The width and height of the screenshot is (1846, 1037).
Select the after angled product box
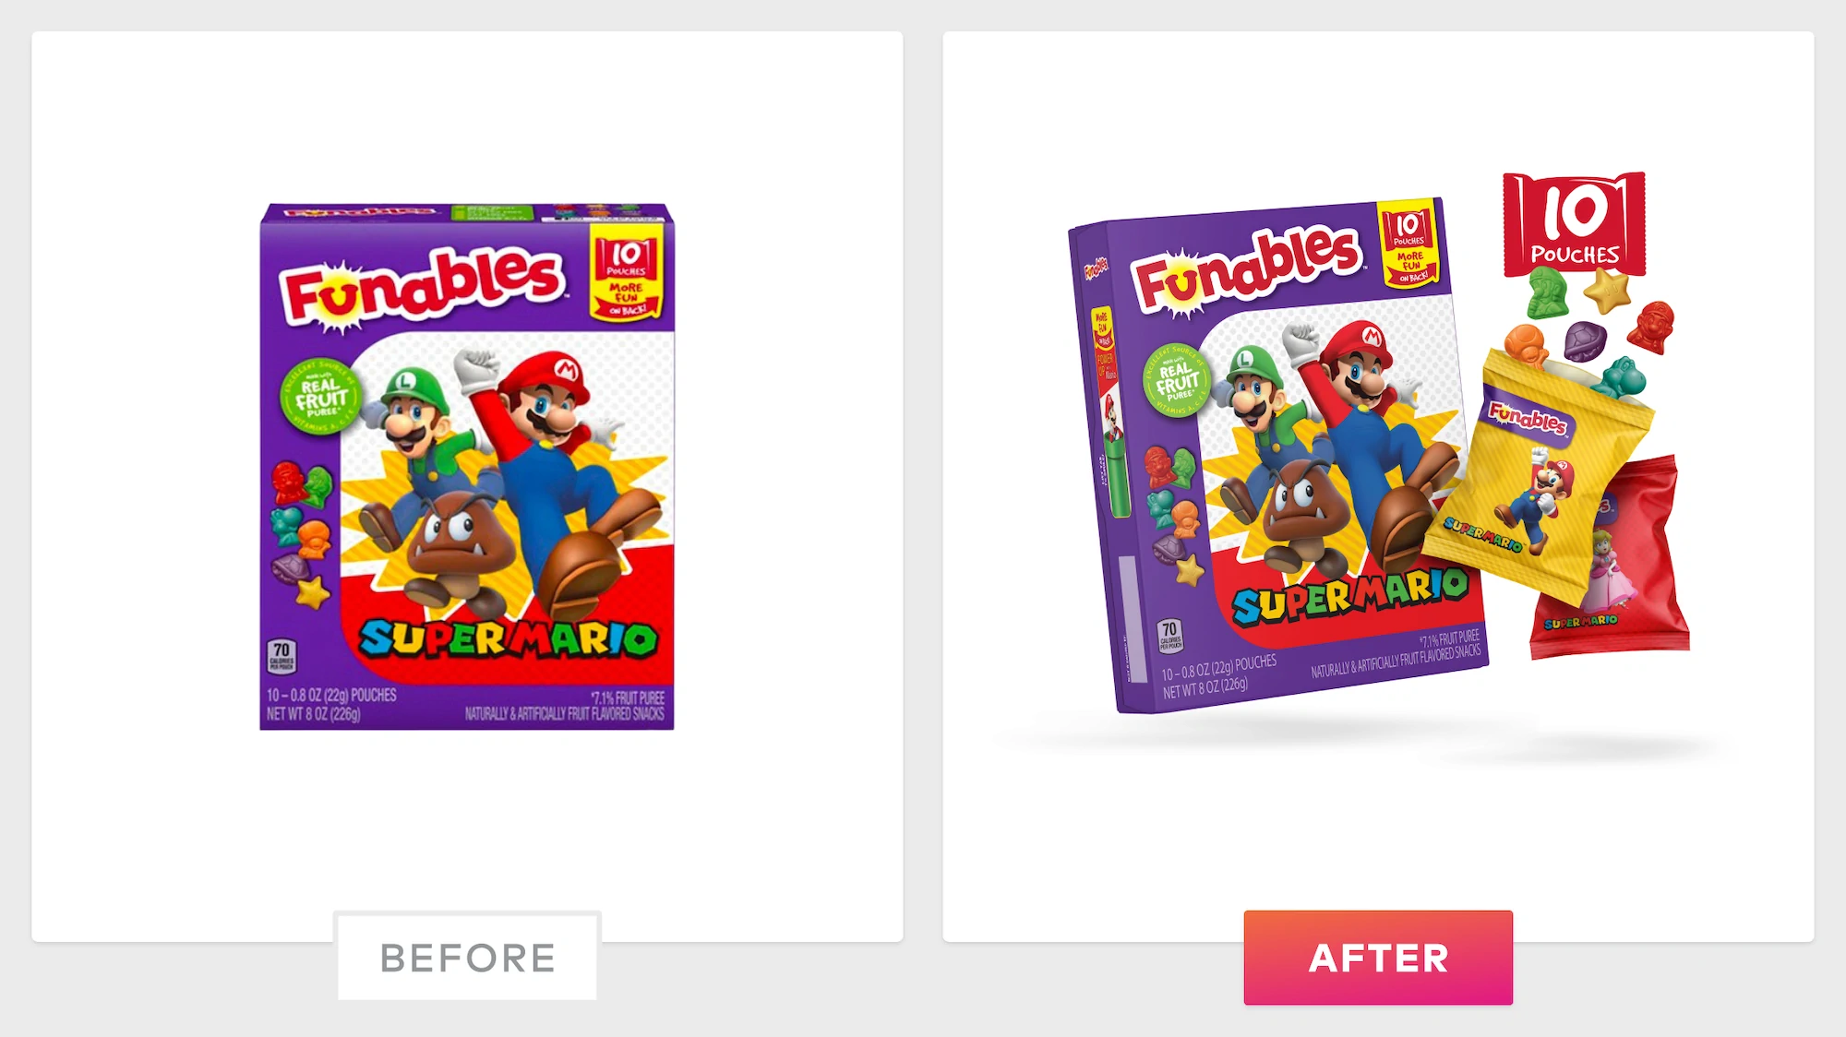click(x=1278, y=456)
